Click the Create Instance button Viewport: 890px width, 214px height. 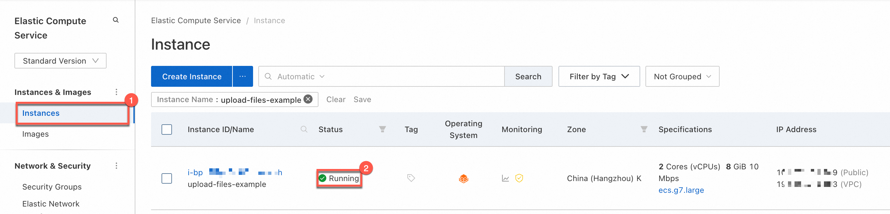192,77
